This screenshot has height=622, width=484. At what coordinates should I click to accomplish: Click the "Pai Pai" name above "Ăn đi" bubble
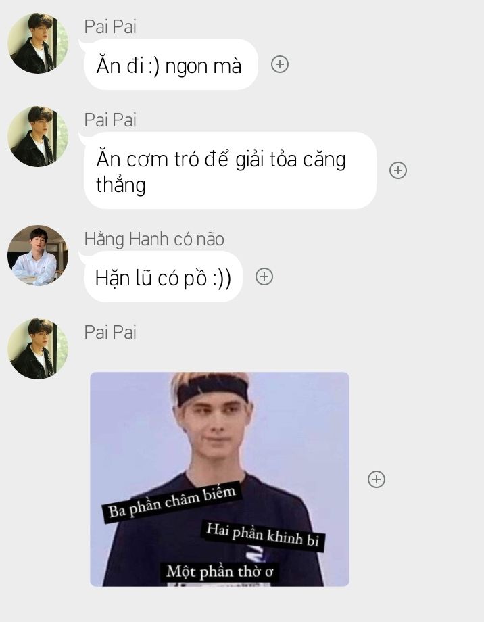point(110,27)
